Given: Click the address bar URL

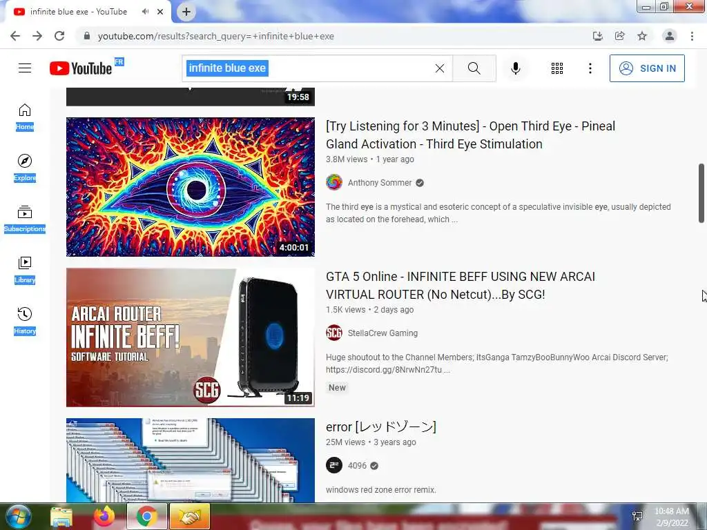Looking at the screenshot, I should 216,36.
